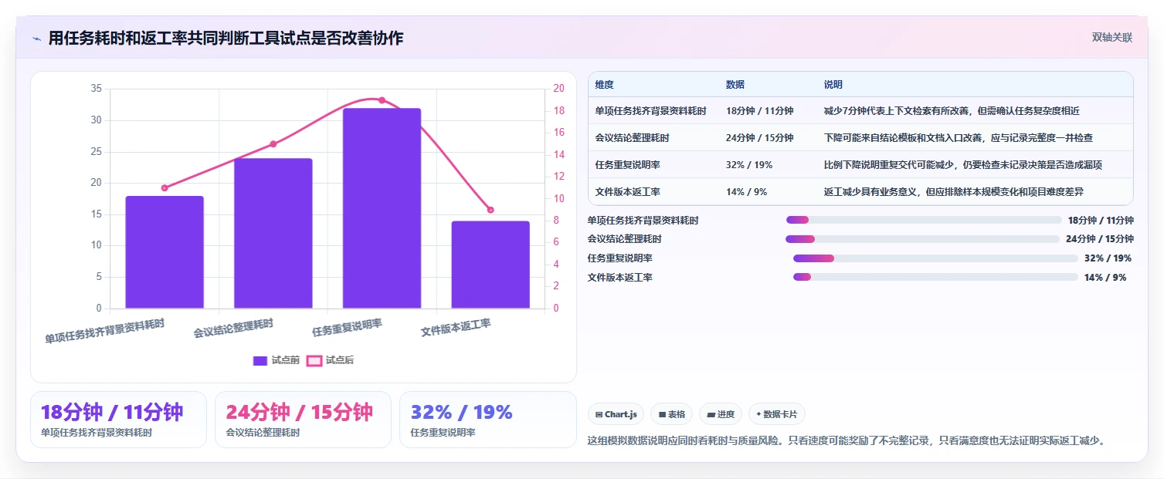Click the note starting 比例下降说明重复交代
The image size is (1164, 479).
pos(962,165)
